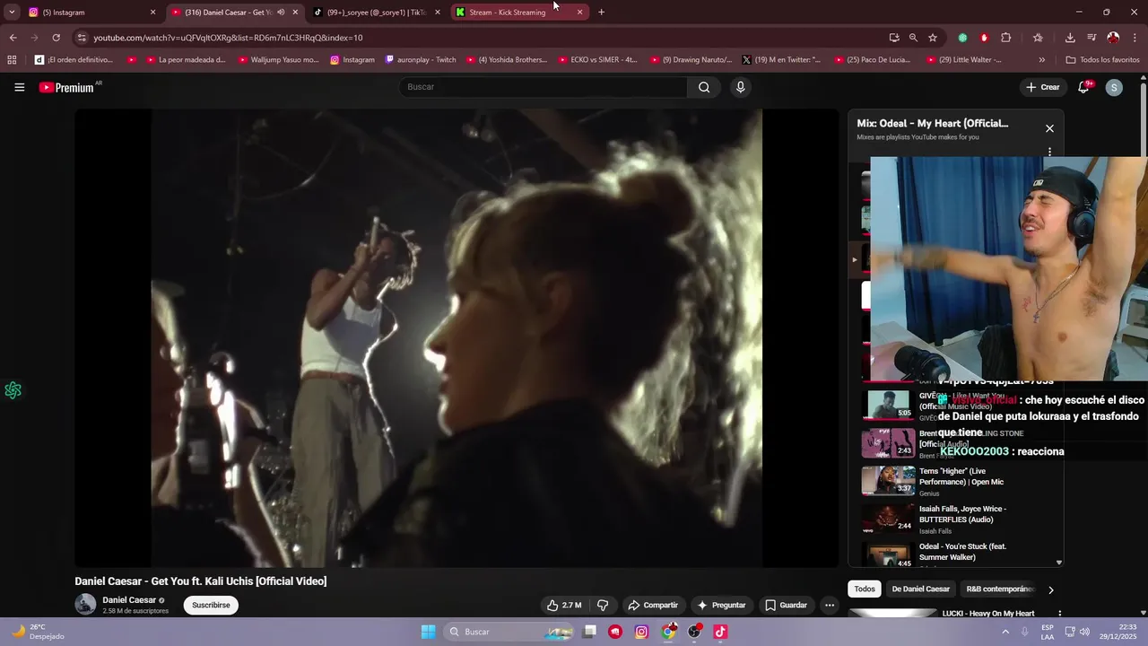Open the Mix playlist options three dots

[x=1049, y=152]
